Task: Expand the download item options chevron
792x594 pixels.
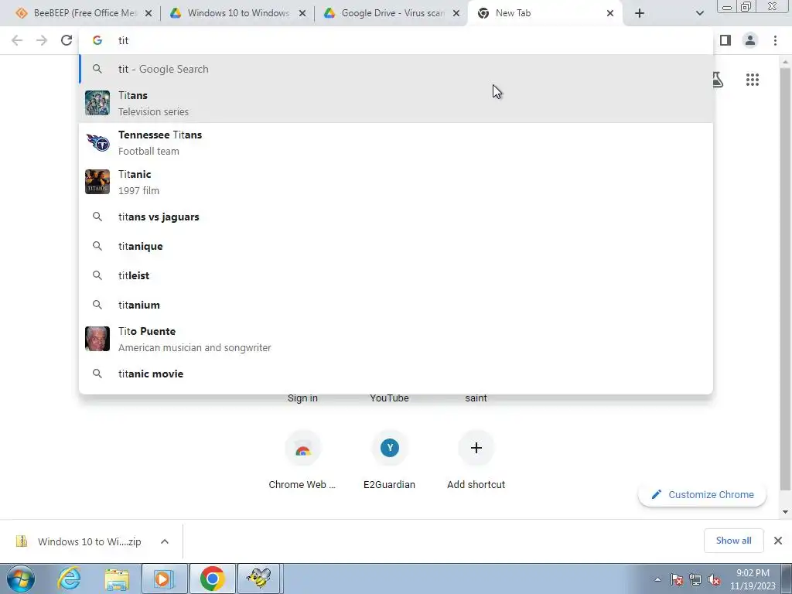Action: (165, 541)
